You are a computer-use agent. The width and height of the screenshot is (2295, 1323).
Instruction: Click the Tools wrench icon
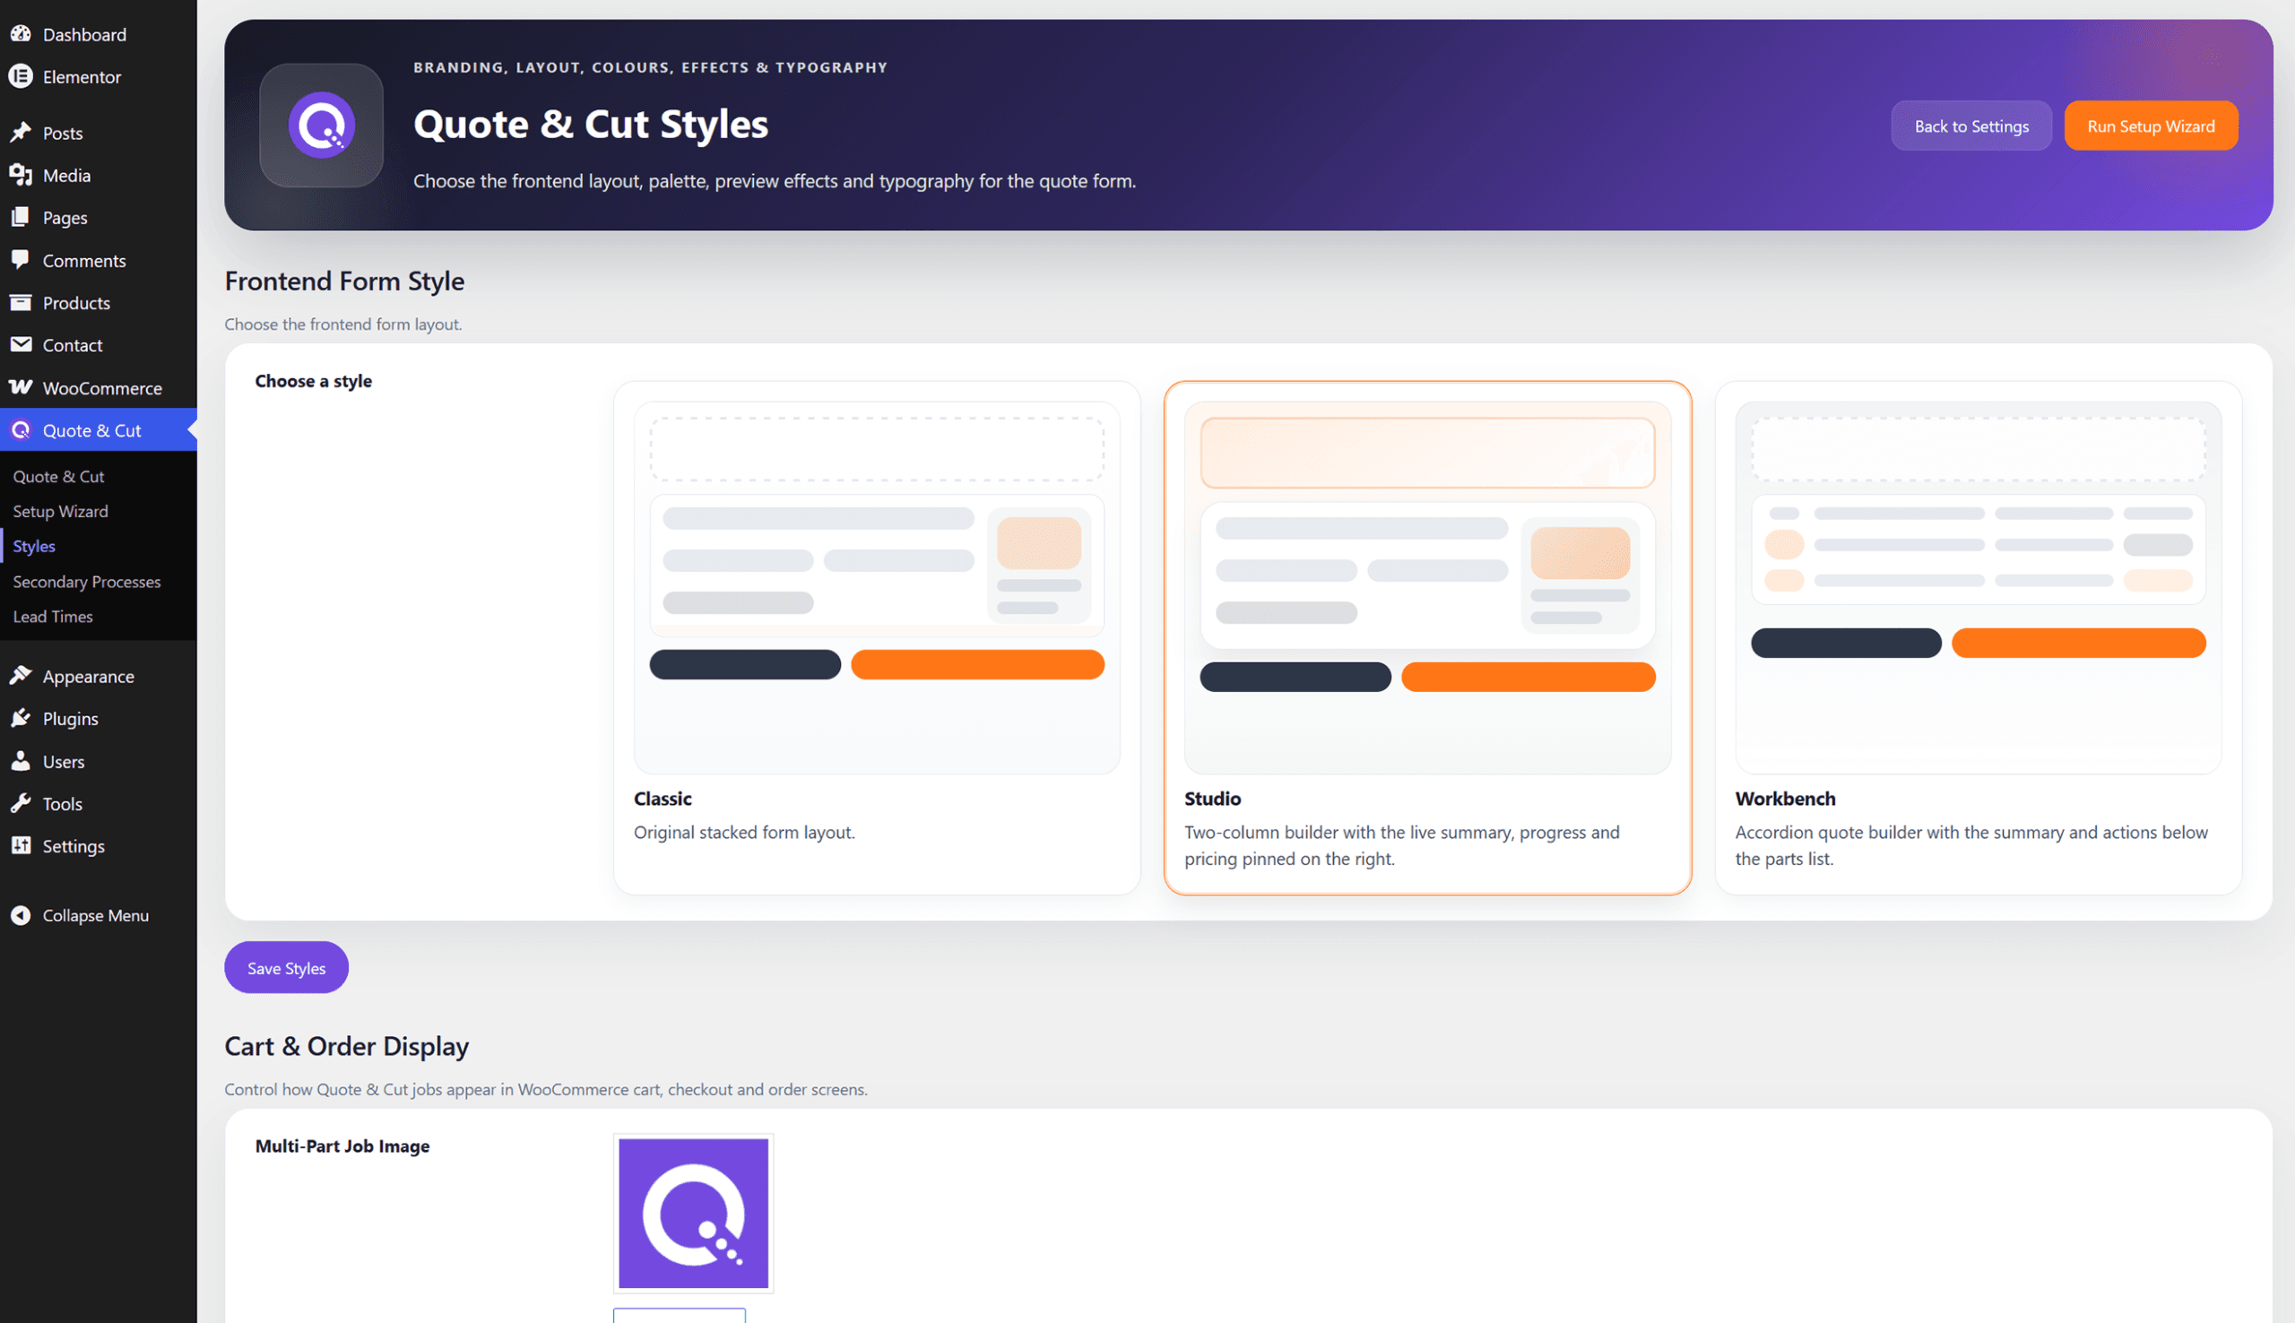point(21,804)
